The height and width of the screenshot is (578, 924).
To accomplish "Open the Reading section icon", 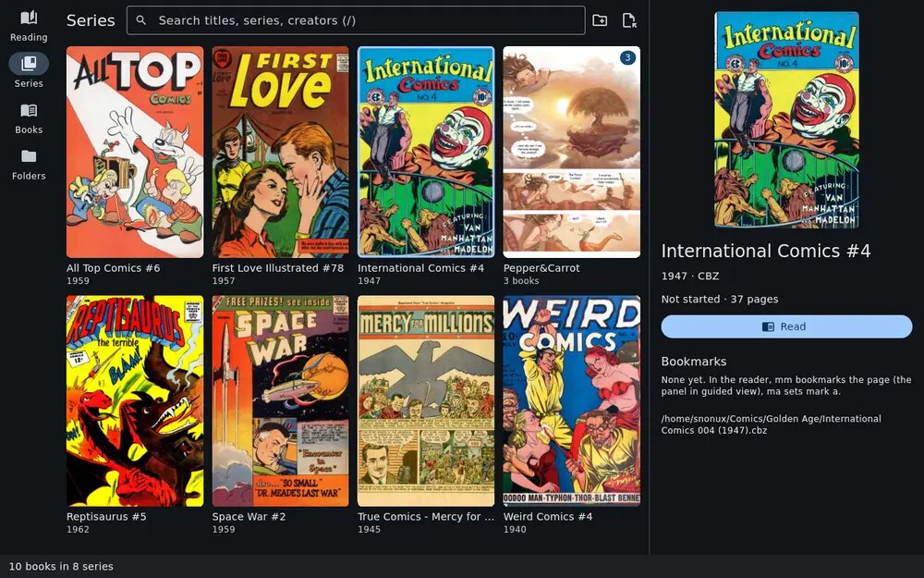I will (29, 18).
